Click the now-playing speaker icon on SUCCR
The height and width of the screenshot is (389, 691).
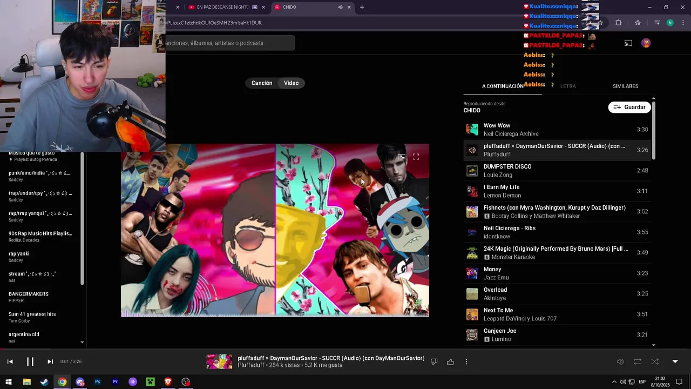tap(472, 150)
